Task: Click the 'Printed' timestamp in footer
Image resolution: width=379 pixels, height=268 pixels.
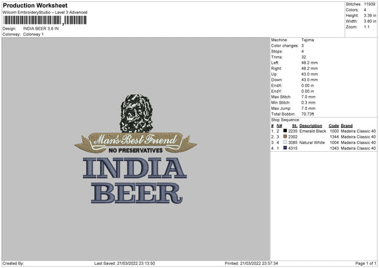Action: point(251,263)
